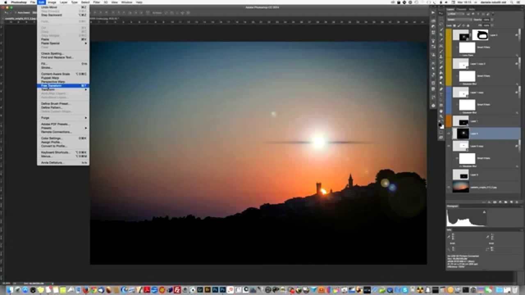Click the add layer mask icon
The height and width of the screenshot is (295, 525).
pos(495,202)
